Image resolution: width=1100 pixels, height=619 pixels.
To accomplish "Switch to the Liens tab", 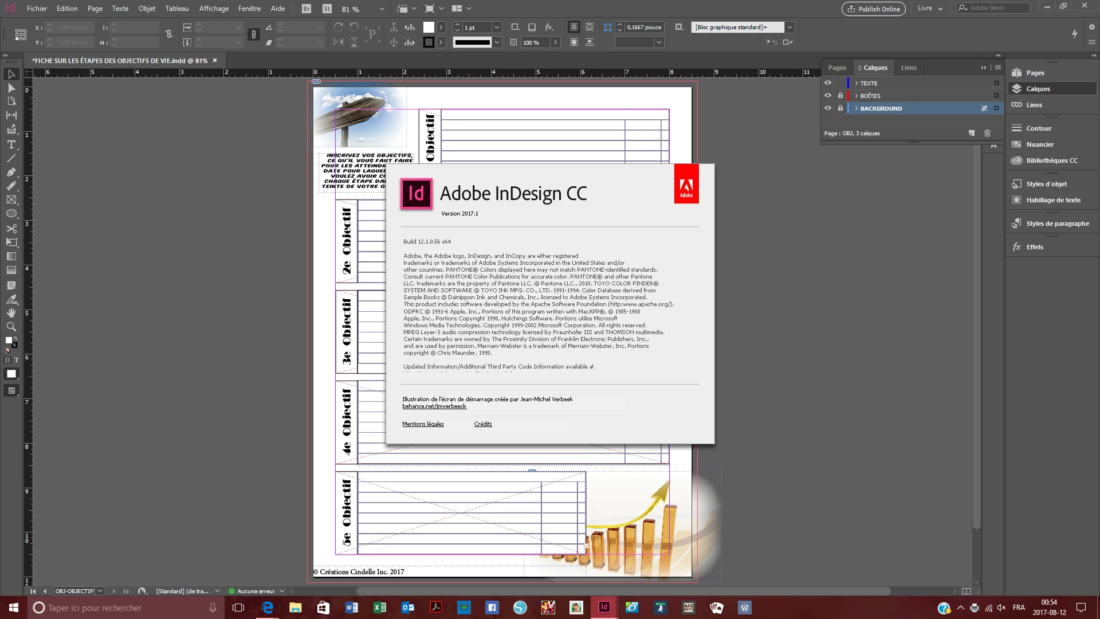I will click(x=909, y=68).
